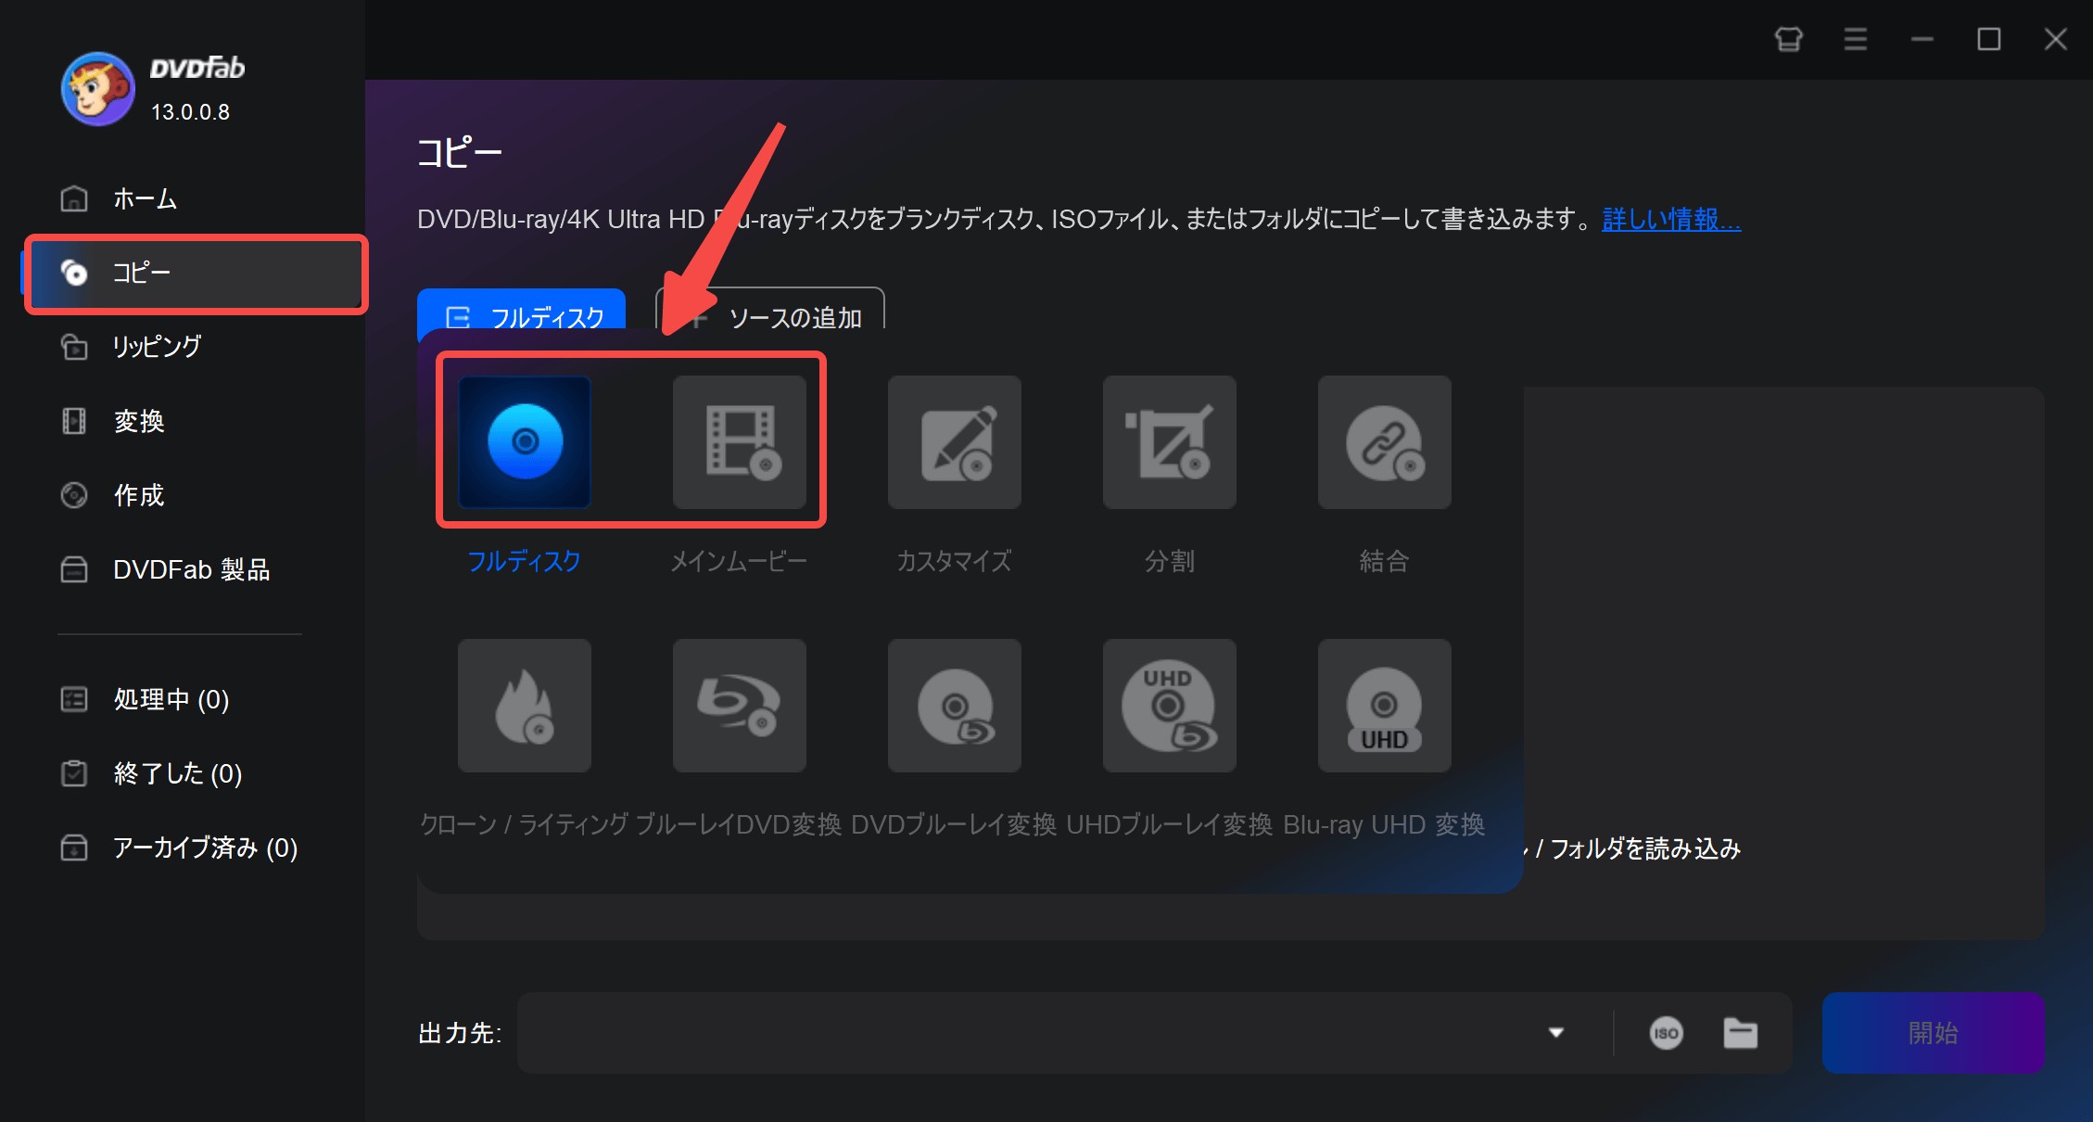Click the ブルーレイDVD変換 label text

(739, 824)
